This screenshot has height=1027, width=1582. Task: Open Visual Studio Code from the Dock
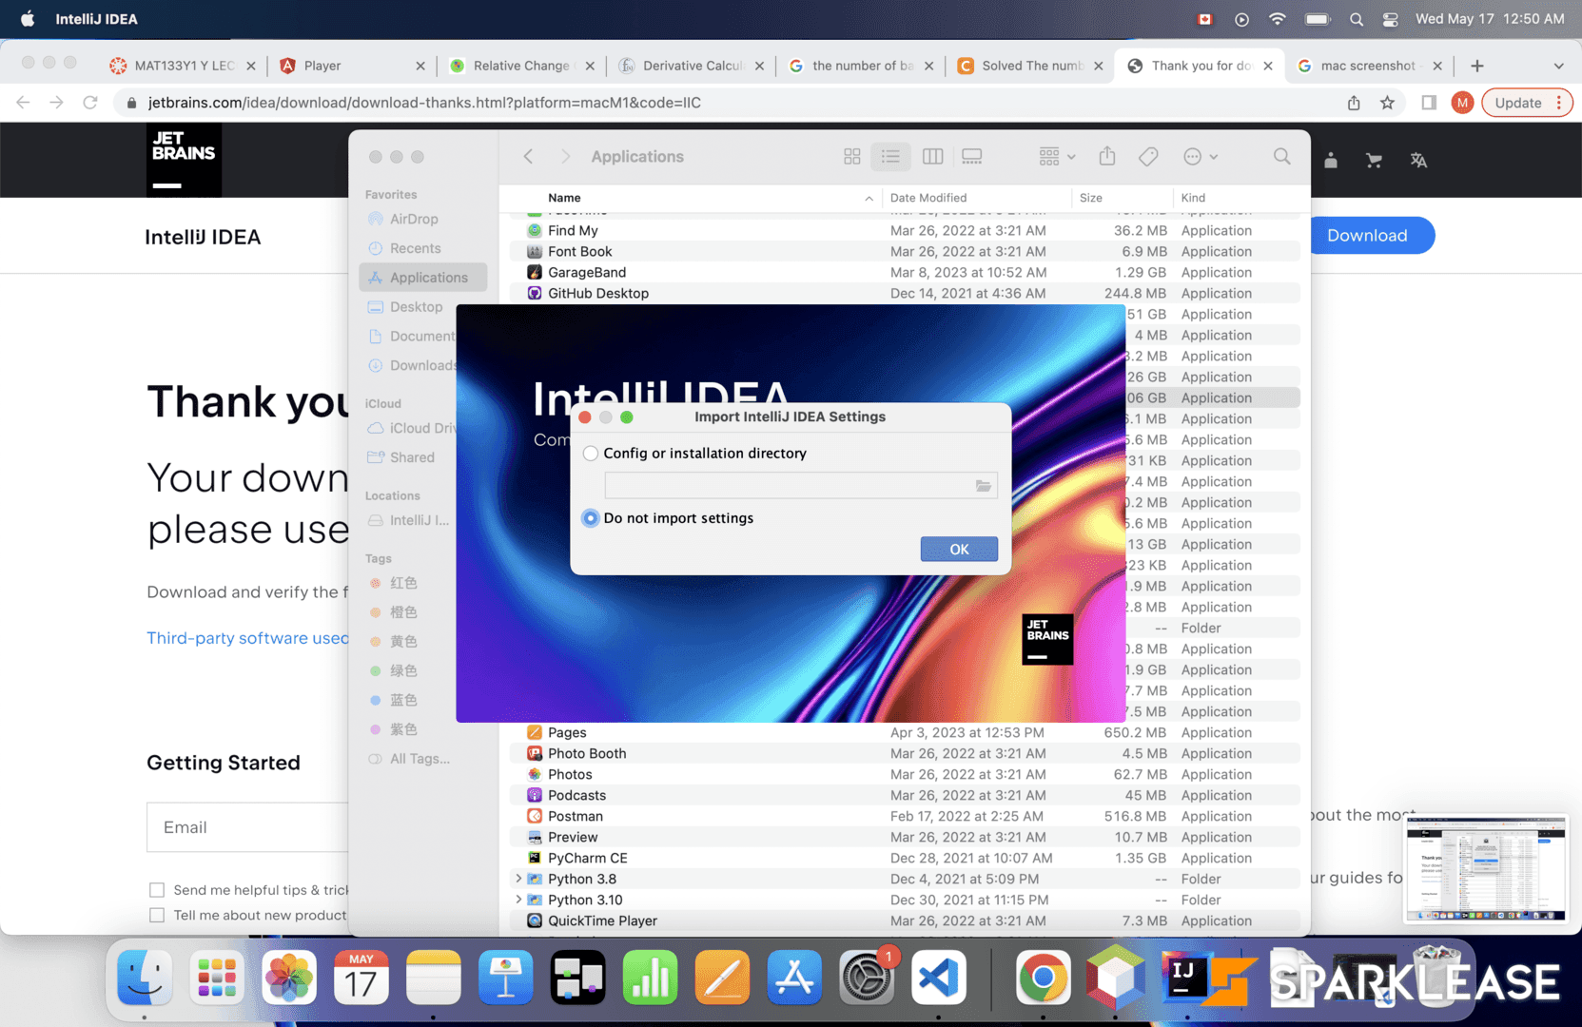939,979
